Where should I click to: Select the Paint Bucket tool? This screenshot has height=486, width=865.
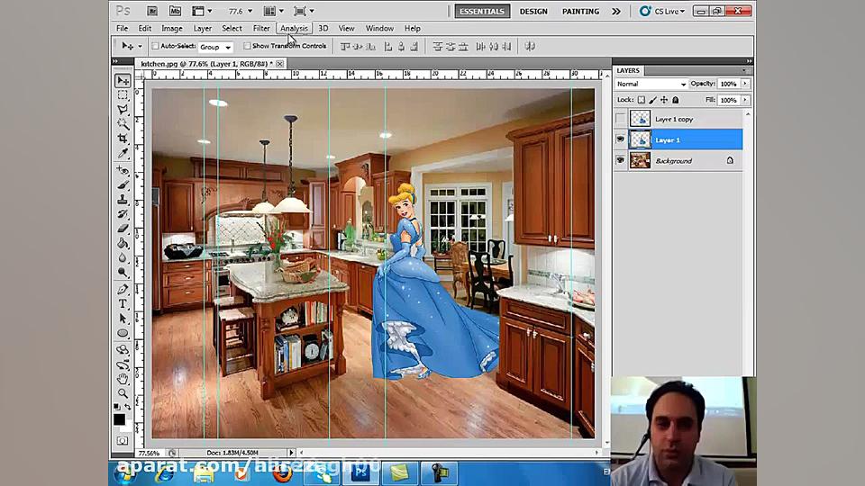click(123, 243)
